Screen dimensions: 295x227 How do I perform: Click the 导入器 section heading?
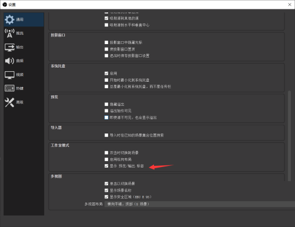pos(56,128)
